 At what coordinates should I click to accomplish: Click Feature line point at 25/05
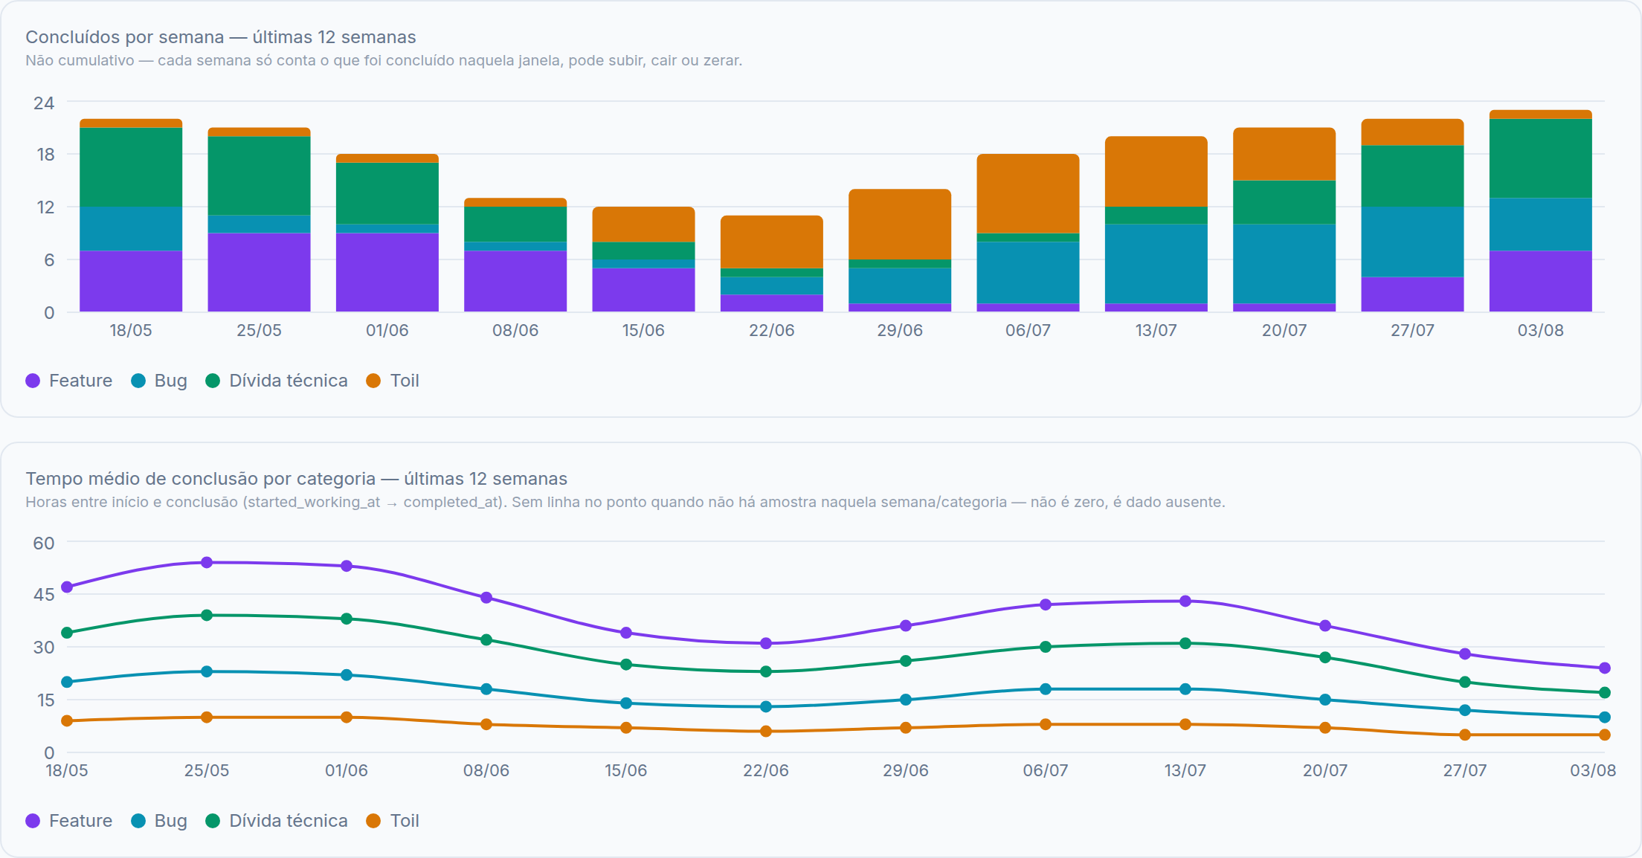pos(207,563)
